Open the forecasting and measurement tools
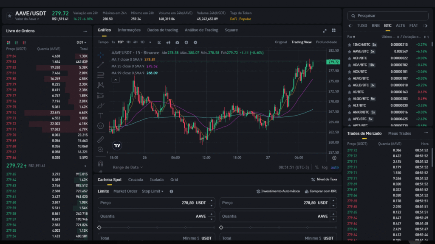This screenshot has width=435, height=244. (x=100, y=95)
